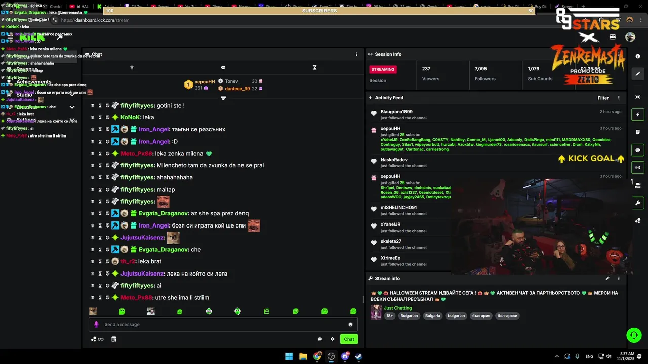This screenshot has width=648, height=364.
Task: Show hidden system tray icons chevron
Action: coord(557,356)
